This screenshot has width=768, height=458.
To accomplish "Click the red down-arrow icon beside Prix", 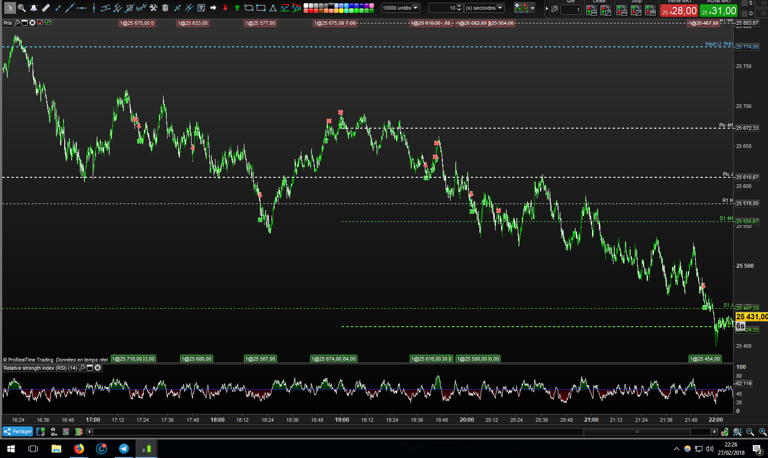I will (x=40, y=23).
